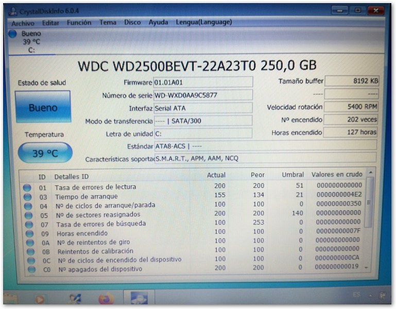
Task: Click the Valores en crudo column header
Action: [337, 175]
